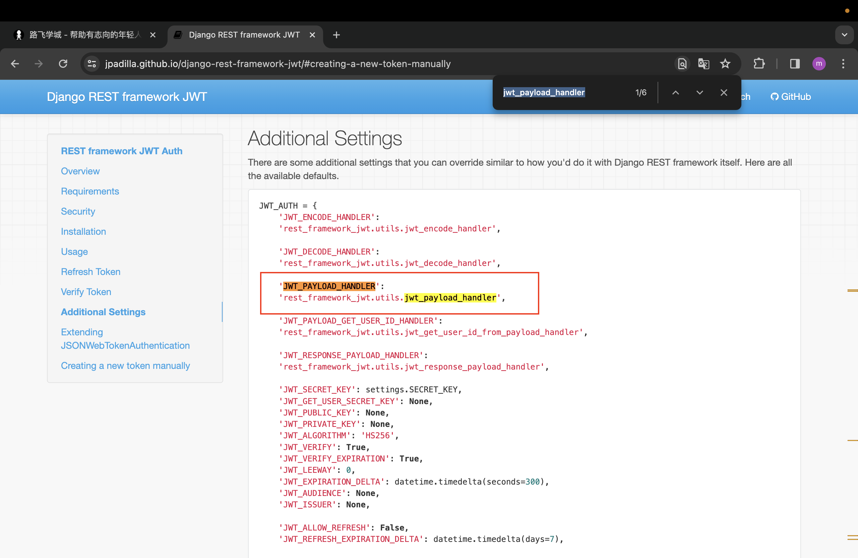Open Extending JSONWebTokenAuthentication link
This screenshot has width=858, height=558.
(x=125, y=339)
